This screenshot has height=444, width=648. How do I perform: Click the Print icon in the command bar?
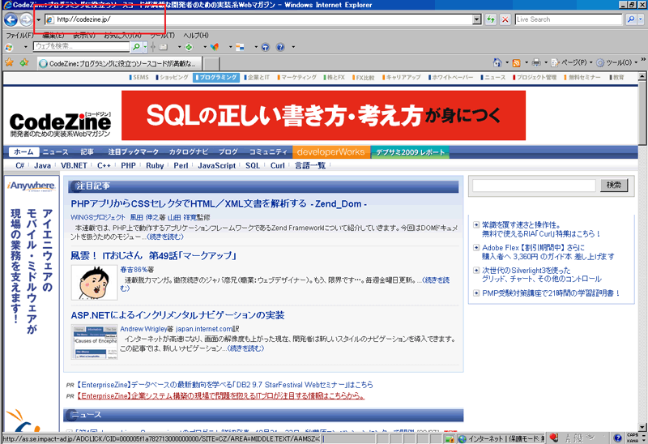(x=536, y=63)
